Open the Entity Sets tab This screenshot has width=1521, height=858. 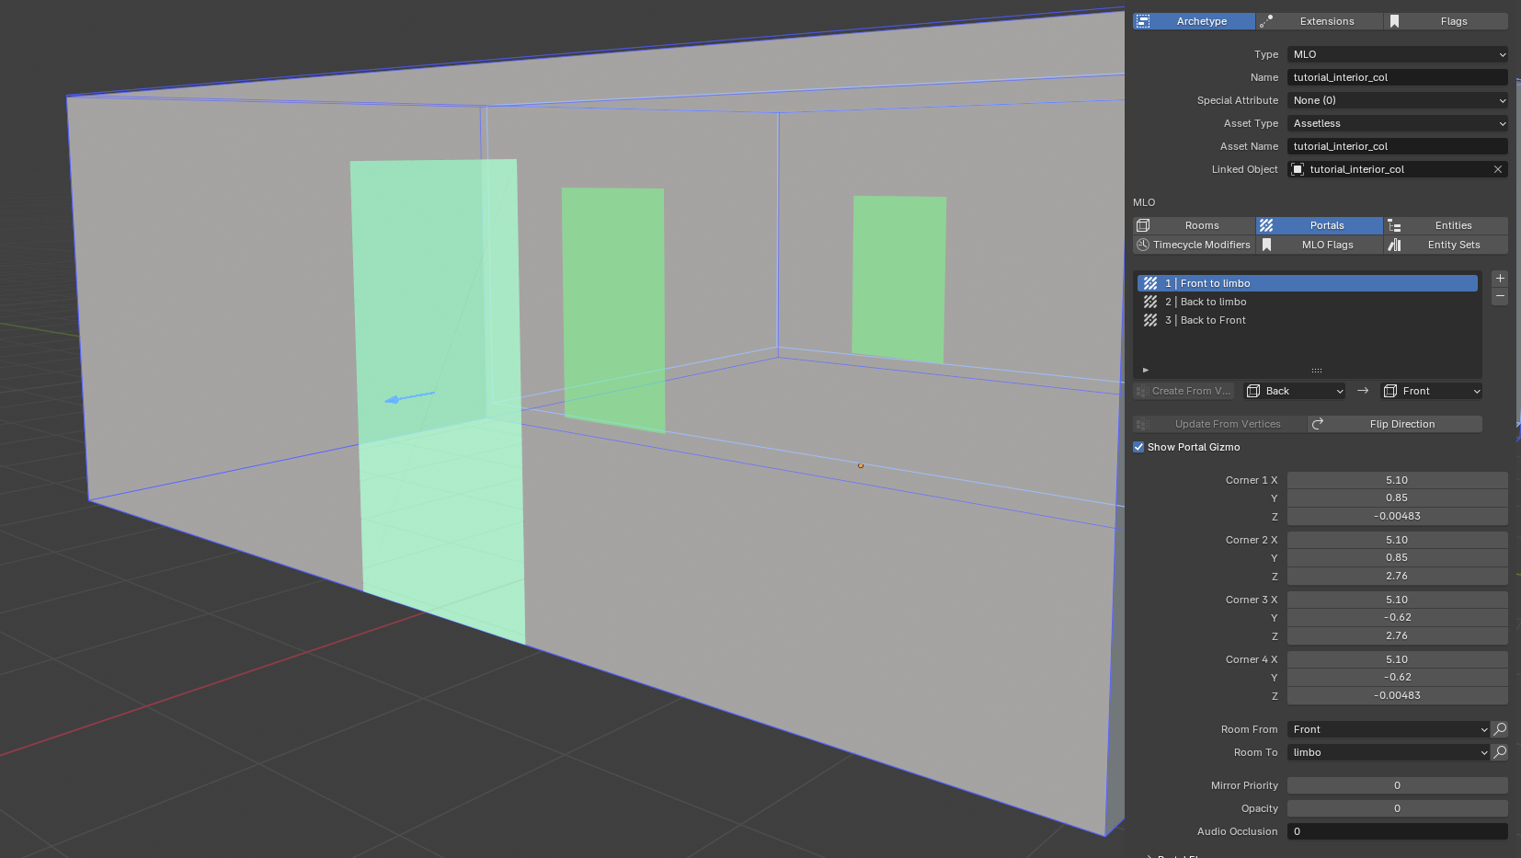(1446, 245)
